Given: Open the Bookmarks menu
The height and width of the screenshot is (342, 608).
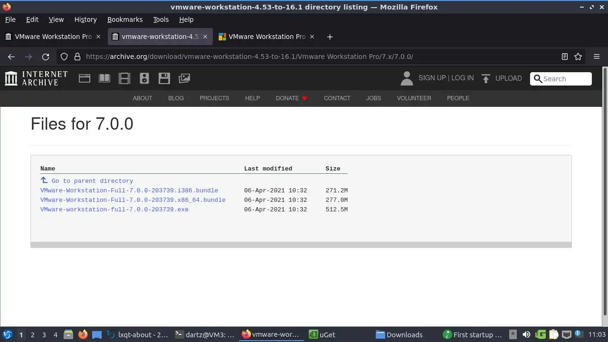Looking at the screenshot, I should (x=125, y=19).
